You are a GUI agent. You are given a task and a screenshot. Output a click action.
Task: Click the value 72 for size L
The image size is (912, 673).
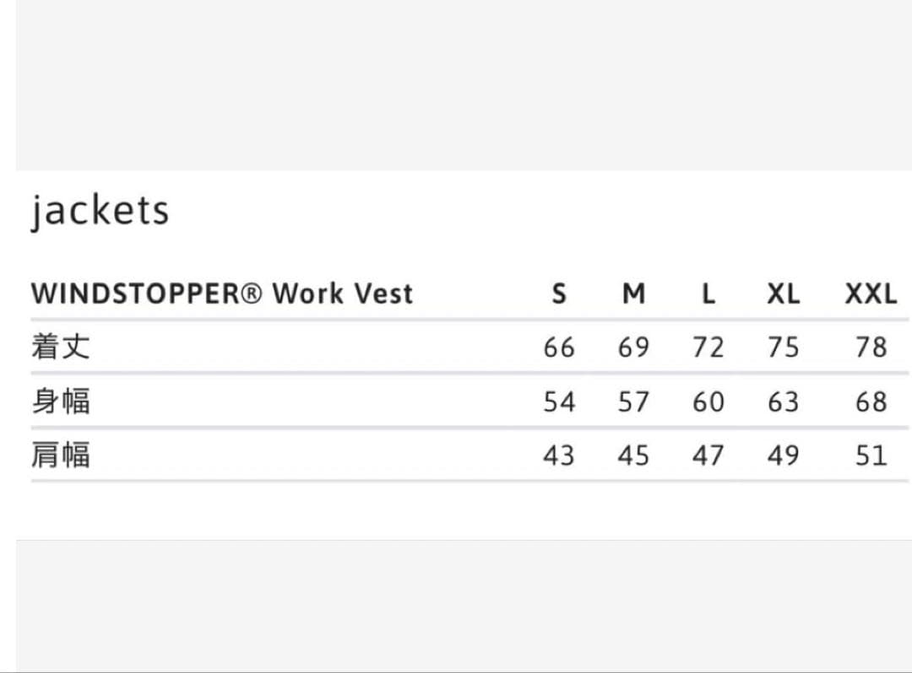coord(708,347)
